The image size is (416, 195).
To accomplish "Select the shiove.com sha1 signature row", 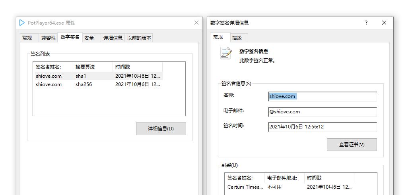I will (99, 76).
